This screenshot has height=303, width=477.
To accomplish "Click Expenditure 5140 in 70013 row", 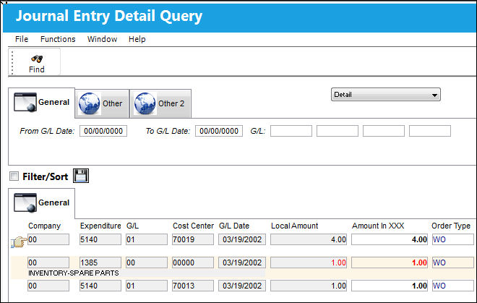I will (100, 286).
